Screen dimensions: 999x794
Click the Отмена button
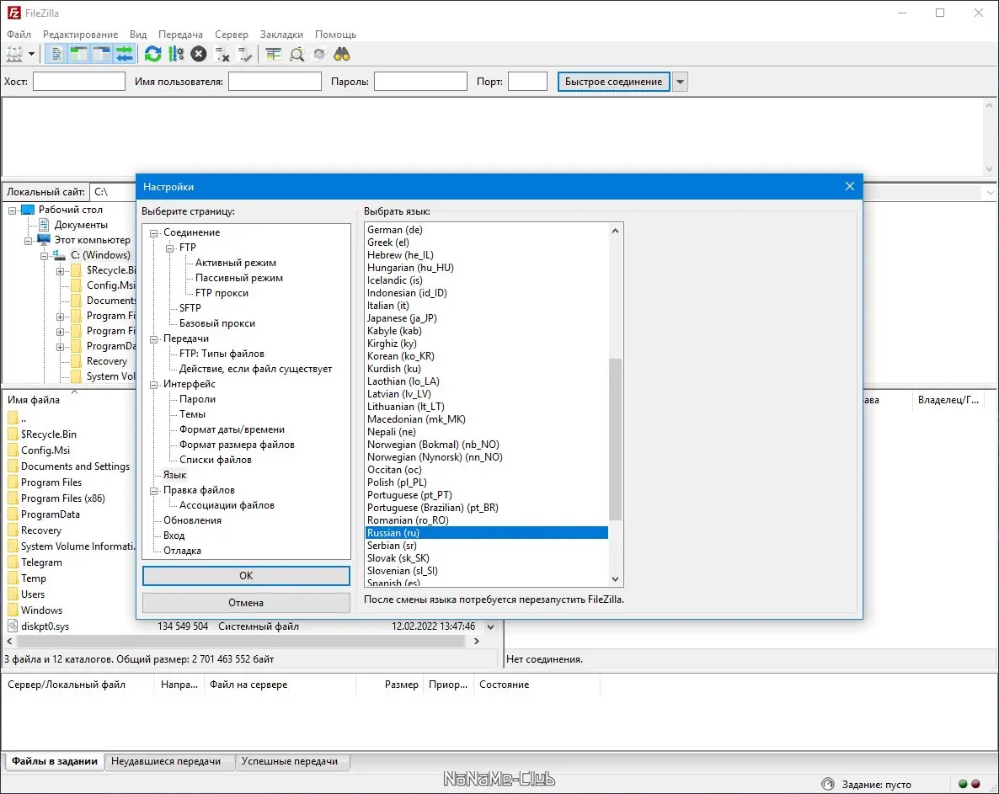pos(246,603)
